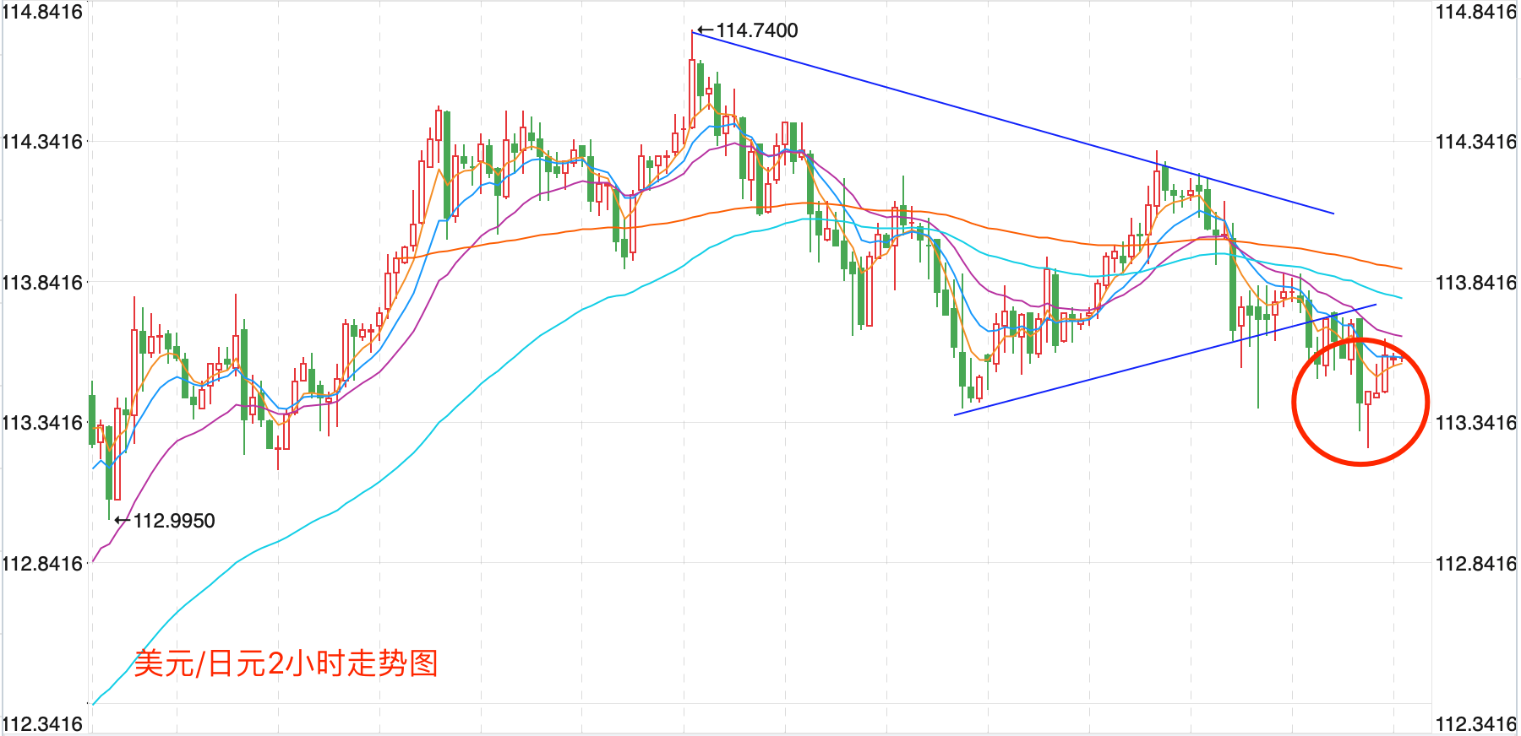Click right axis value 114.3416

pos(1476,141)
